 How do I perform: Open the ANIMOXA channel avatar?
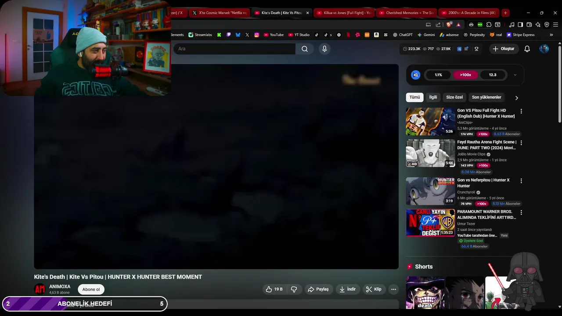click(x=40, y=289)
